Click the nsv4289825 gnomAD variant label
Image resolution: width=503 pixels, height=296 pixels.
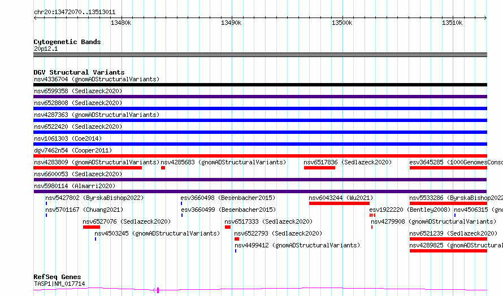tap(456, 245)
